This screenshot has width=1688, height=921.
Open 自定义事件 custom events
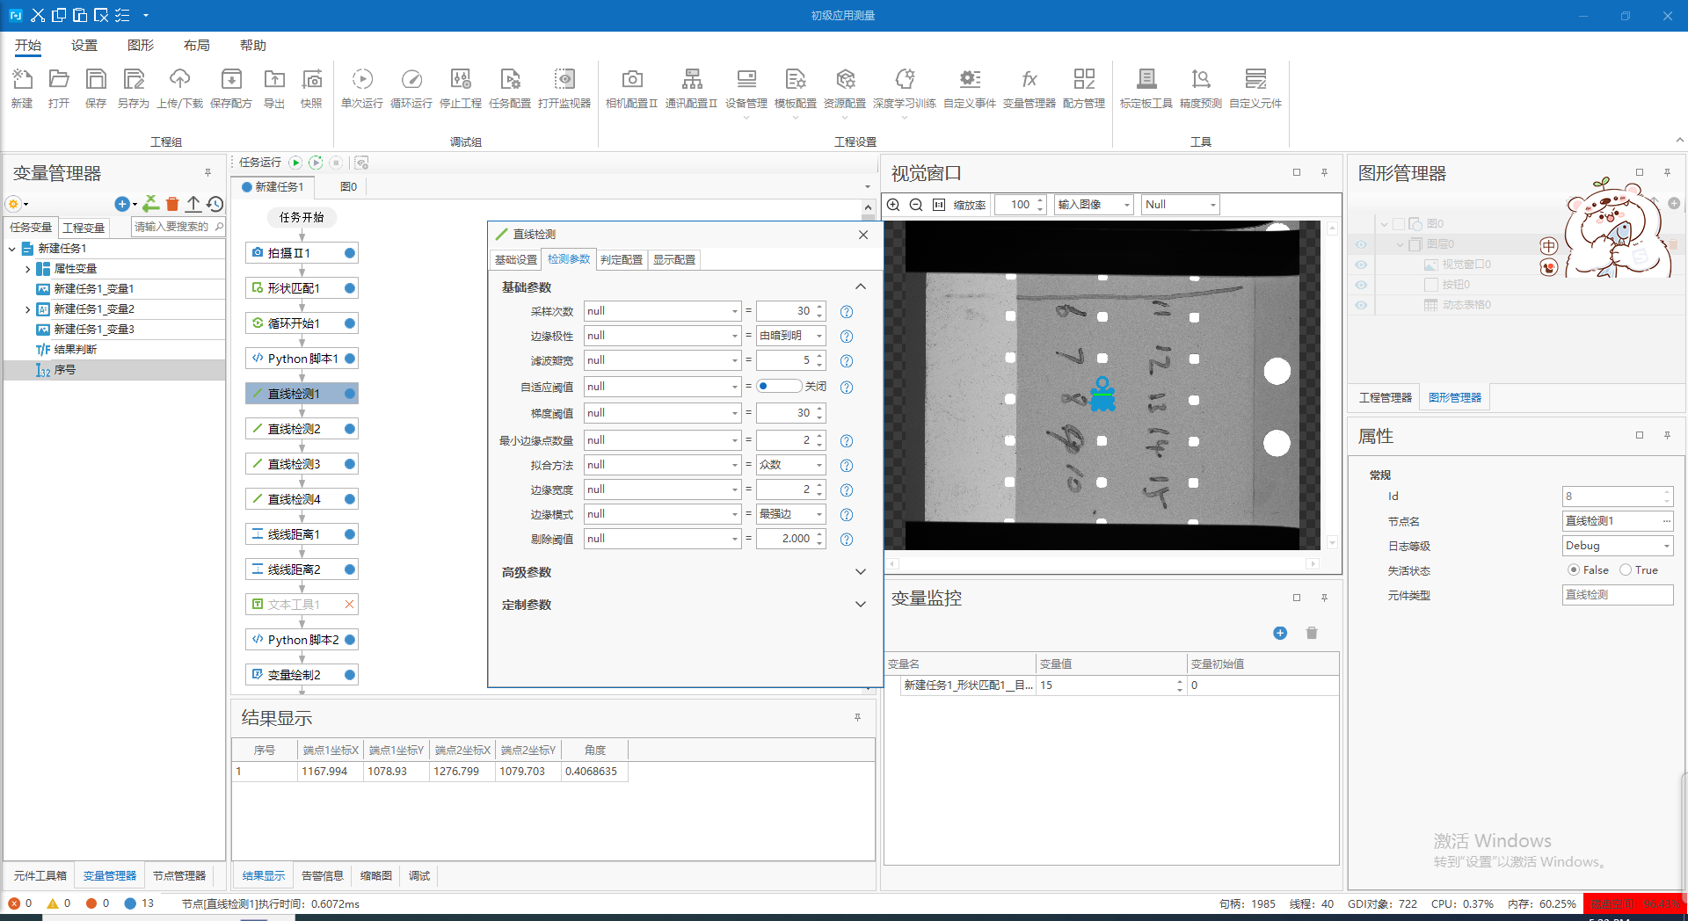(970, 88)
